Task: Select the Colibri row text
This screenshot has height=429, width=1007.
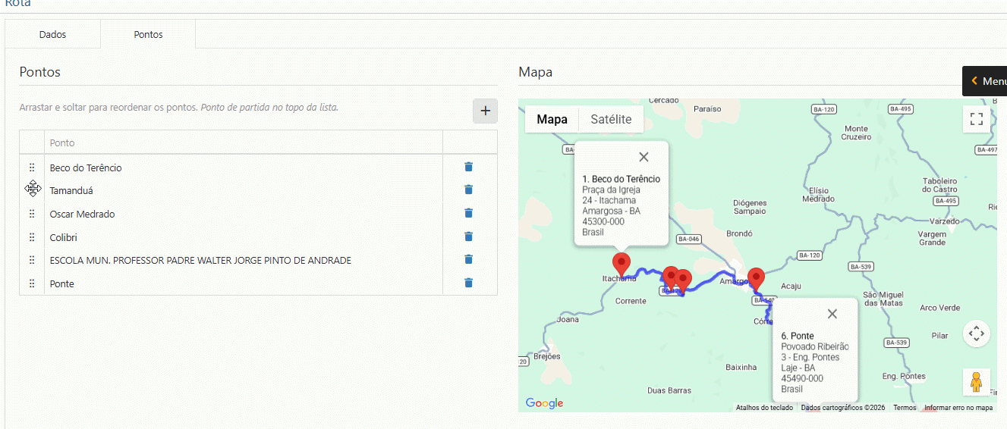Action: 64,237
